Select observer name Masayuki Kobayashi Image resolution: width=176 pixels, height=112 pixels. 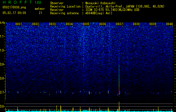click(100, 3)
